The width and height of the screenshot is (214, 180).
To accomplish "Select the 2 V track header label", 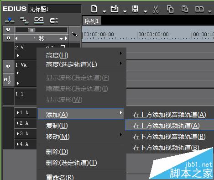I will [20, 48].
